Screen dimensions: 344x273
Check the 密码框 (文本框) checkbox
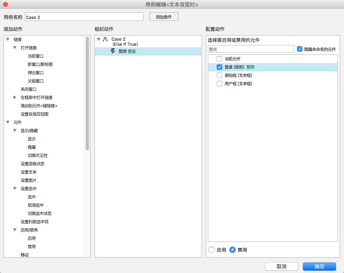pyautogui.click(x=219, y=75)
